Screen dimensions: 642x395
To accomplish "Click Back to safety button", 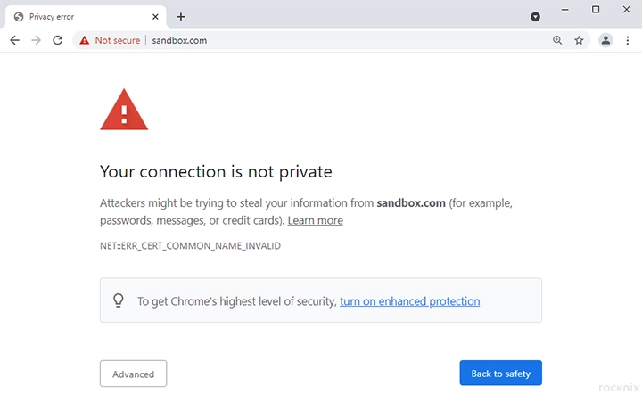I will 501,374.
